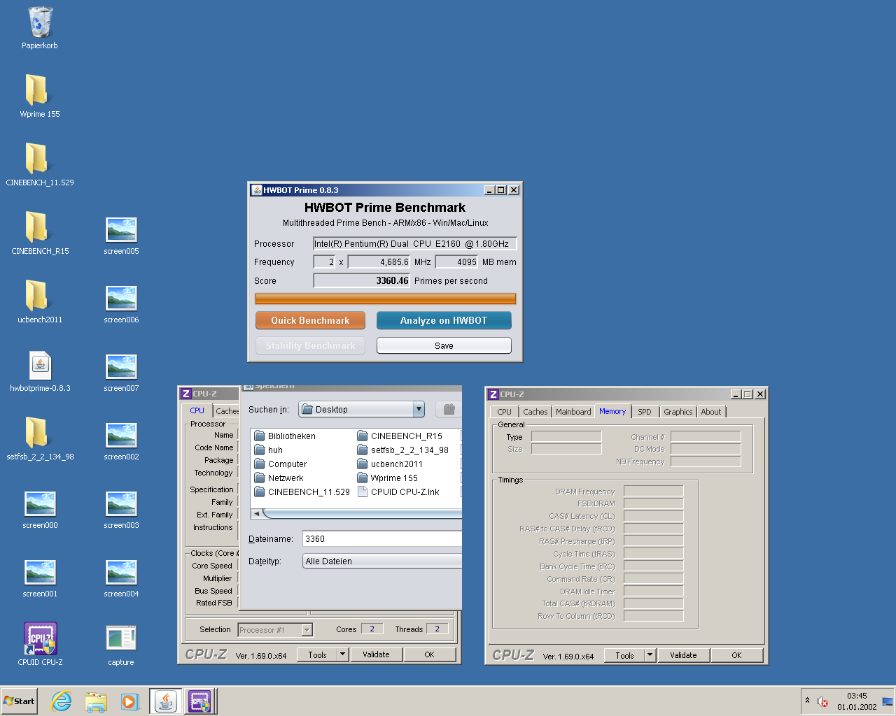Select the screen001 image on desktop

[x=40, y=577]
